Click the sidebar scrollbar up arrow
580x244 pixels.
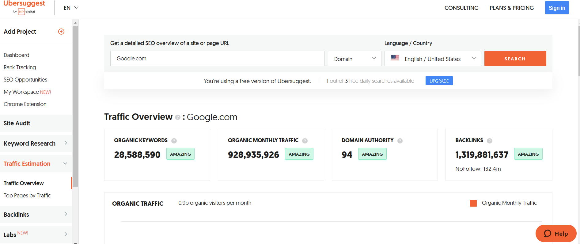pos(75,23)
